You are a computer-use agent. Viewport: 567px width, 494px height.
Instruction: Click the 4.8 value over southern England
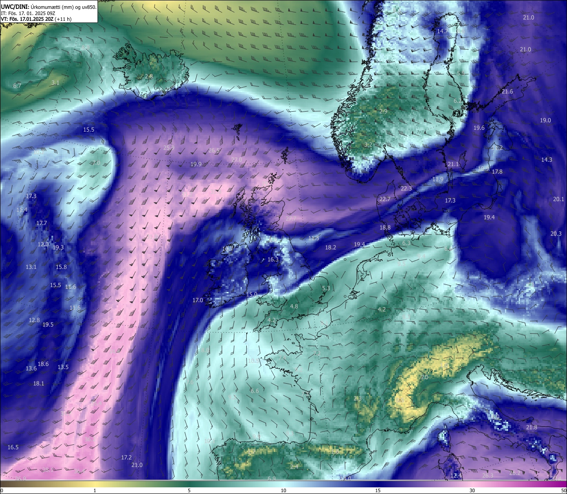pyautogui.click(x=294, y=307)
